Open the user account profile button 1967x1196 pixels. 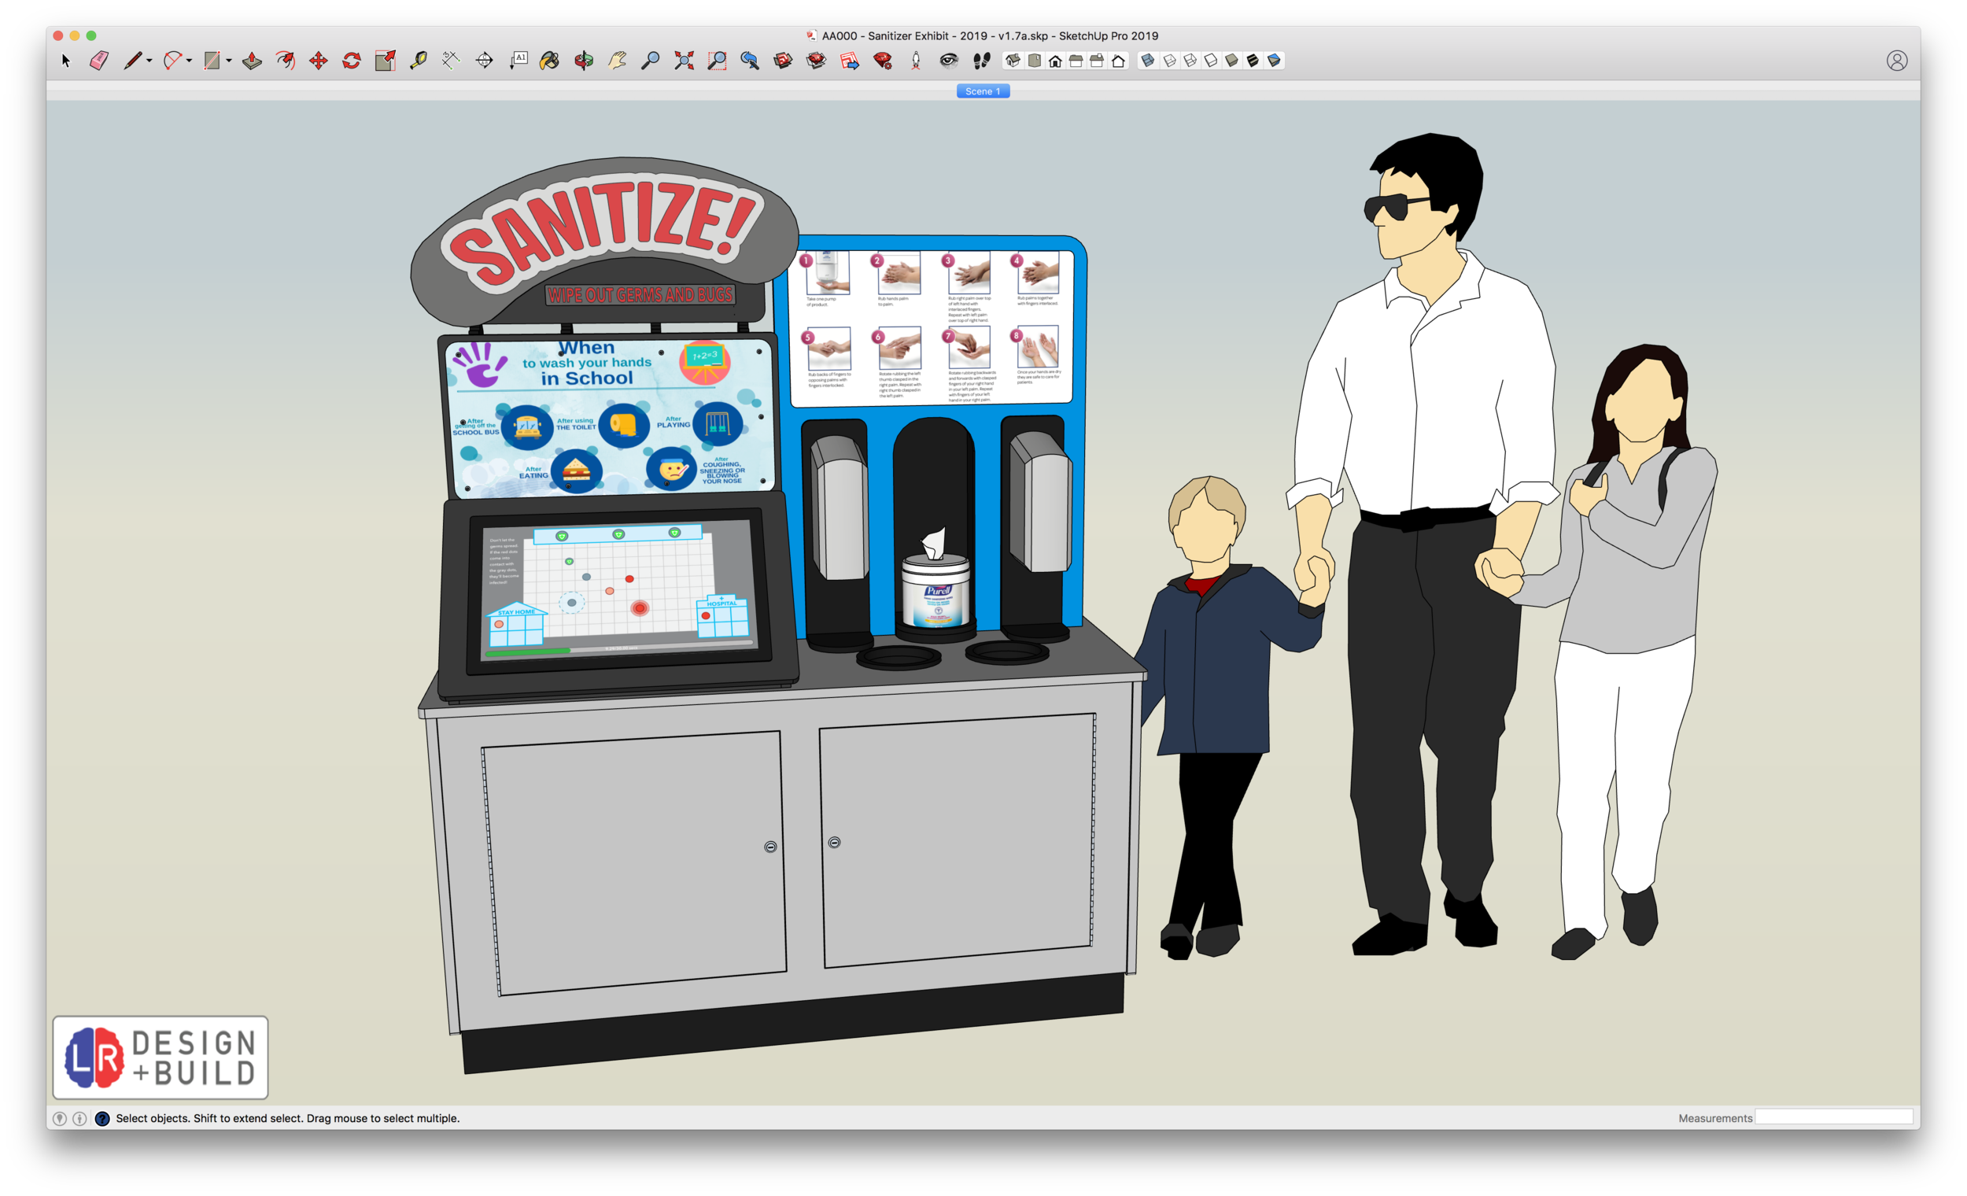(x=1899, y=59)
